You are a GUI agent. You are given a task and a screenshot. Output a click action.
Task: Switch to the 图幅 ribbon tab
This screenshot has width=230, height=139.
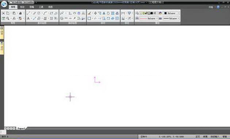tap(32, 7)
